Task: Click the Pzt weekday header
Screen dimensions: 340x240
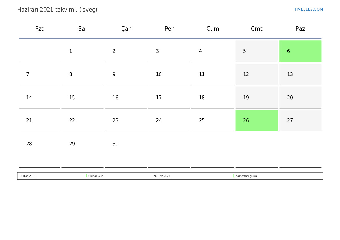Action: (39, 29)
